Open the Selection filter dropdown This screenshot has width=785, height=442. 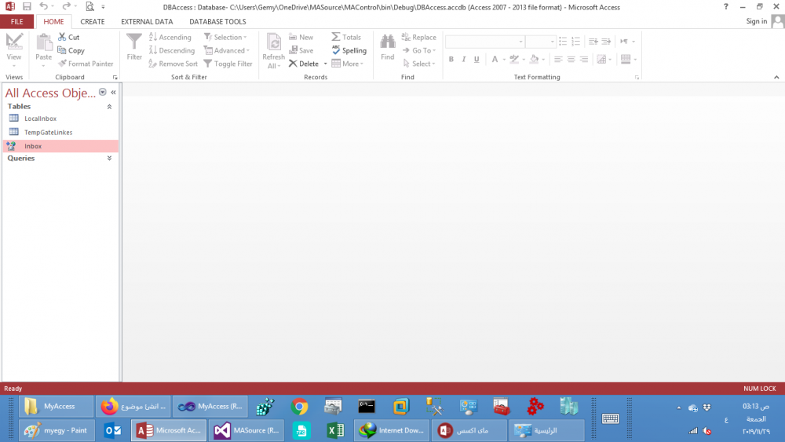[225, 37]
